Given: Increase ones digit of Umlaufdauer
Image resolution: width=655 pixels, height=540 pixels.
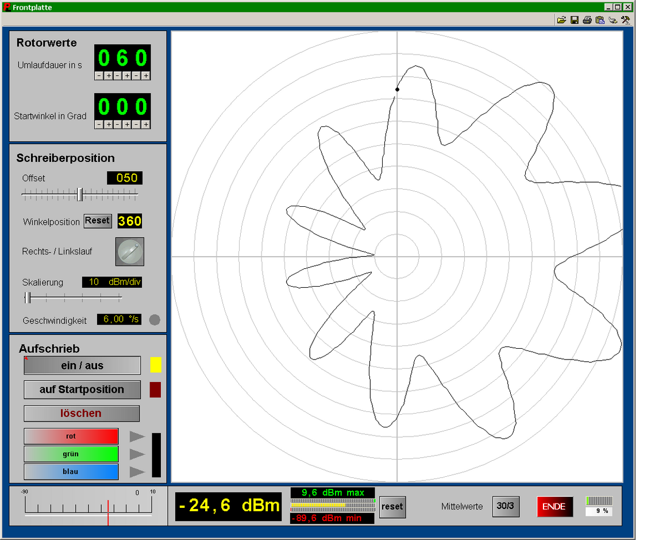Looking at the screenshot, I should [146, 76].
